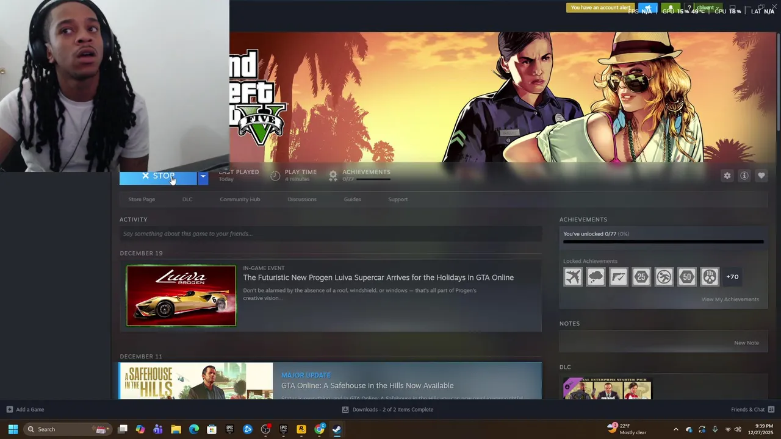The height and width of the screenshot is (439, 781).
Task: Create a New Note
Action: [746, 343]
